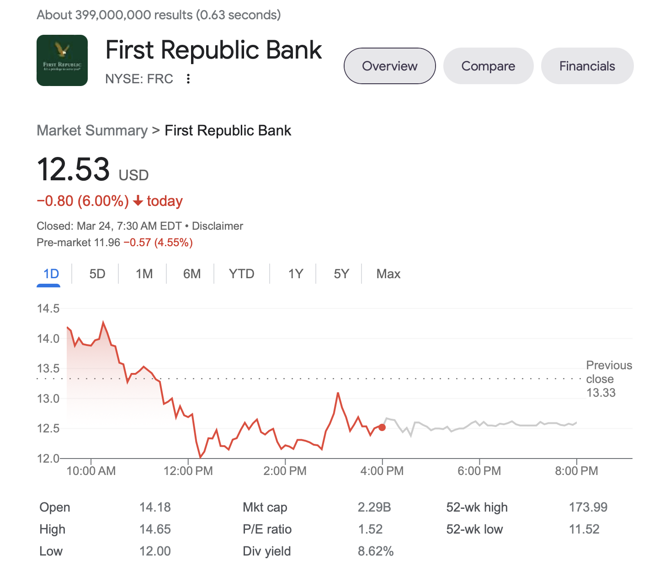Switch to the 5D chart range
This screenshot has height=572, width=670.
coord(97,274)
